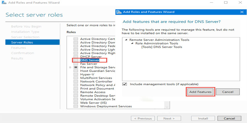
Task: Check the Active Directory Fede role checkbox
Action: [x=76, y=46]
